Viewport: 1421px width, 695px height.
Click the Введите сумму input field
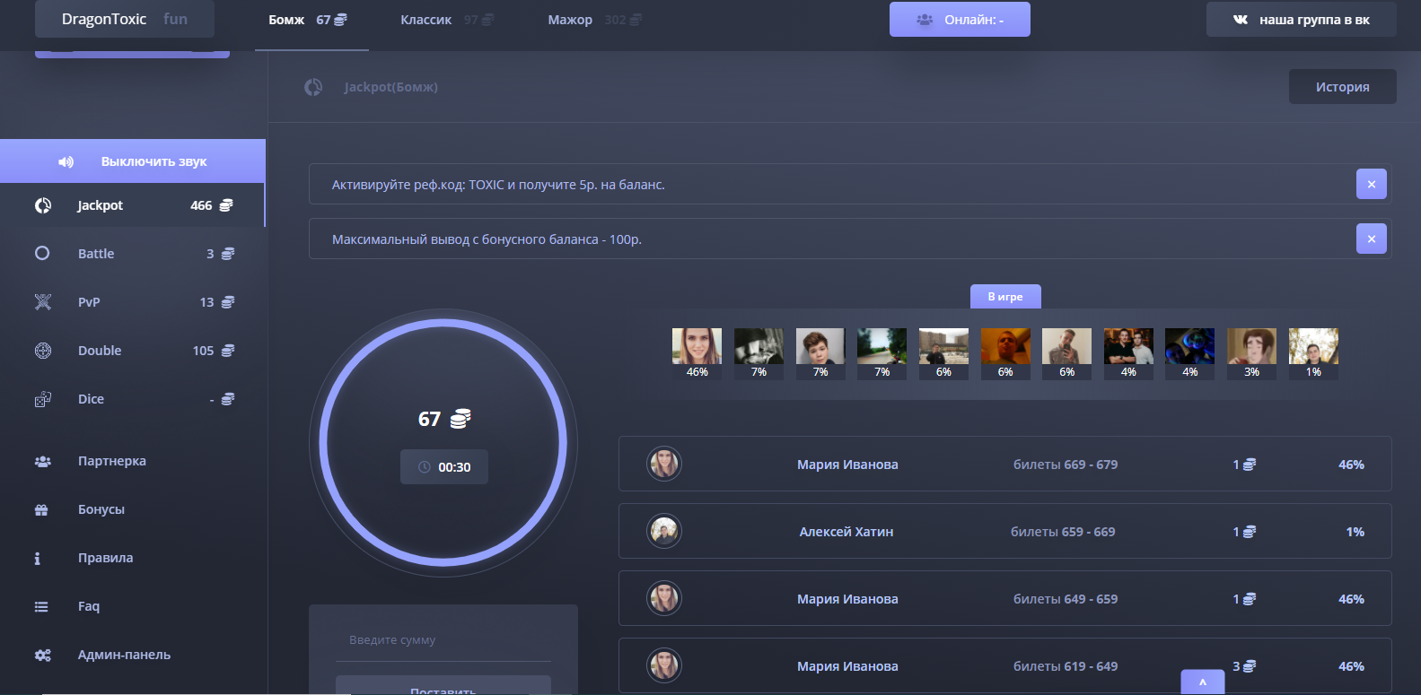click(443, 640)
